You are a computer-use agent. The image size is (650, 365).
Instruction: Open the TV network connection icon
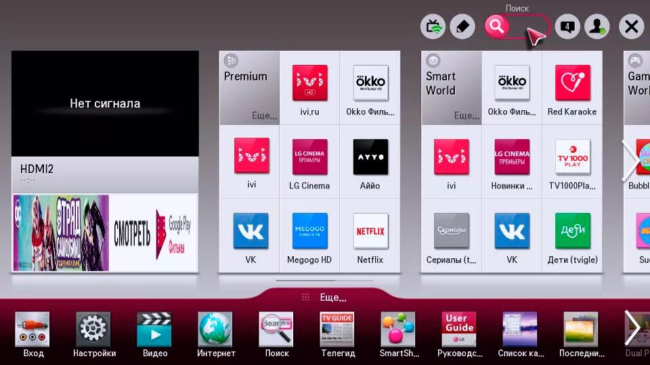click(x=433, y=27)
